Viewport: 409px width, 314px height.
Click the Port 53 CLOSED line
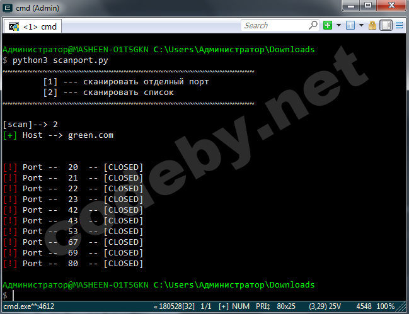[x=73, y=231]
